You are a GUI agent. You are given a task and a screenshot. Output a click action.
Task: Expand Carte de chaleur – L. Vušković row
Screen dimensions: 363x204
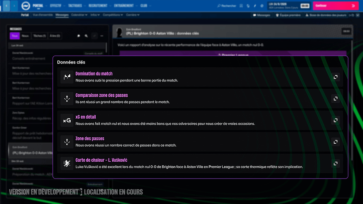pyautogui.click(x=335, y=163)
